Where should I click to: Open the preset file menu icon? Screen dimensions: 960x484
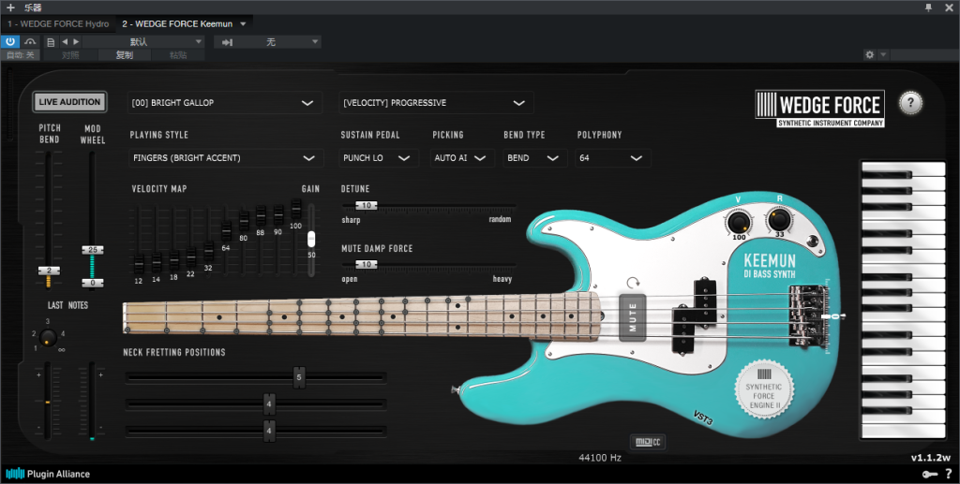point(51,42)
